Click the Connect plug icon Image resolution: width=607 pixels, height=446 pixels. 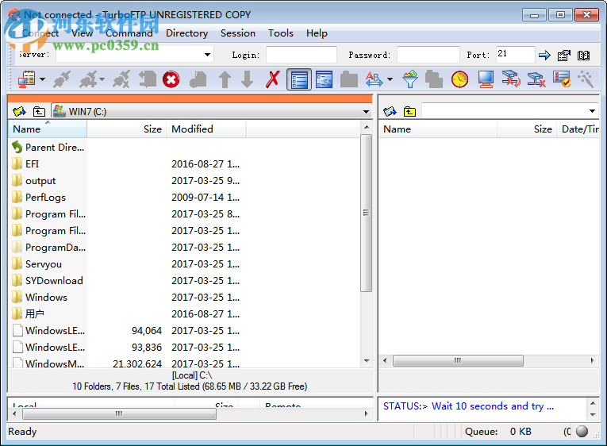pos(62,79)
